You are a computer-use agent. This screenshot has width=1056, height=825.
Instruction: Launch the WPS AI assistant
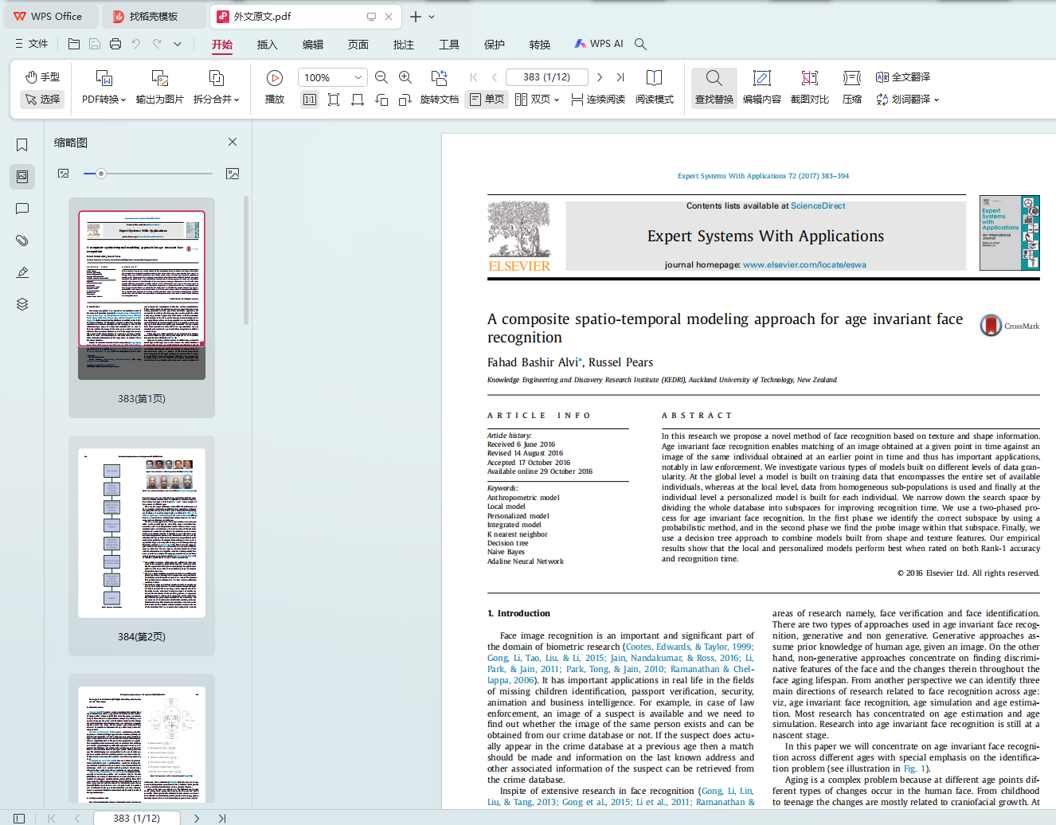coord(599,44)
